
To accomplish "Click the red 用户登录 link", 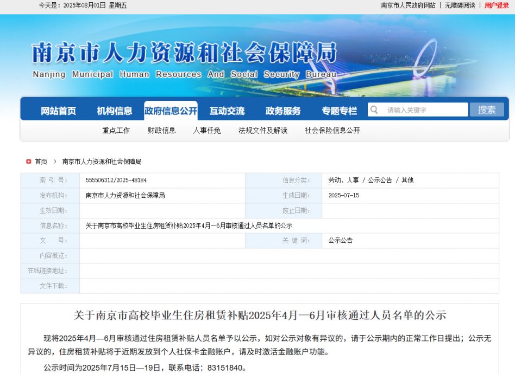I will pyautogui.click(x=497, y=5).
